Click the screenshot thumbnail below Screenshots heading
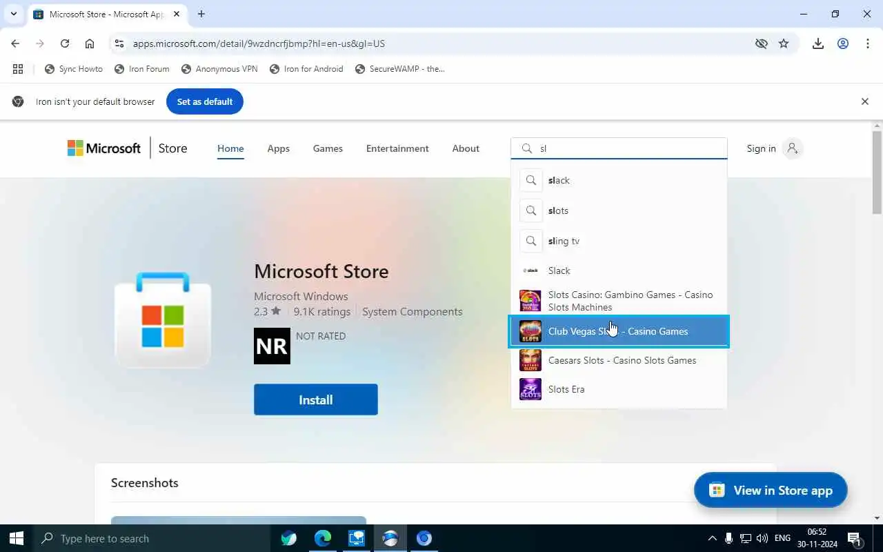Screen dimensions: 883x552 [x=239, y=520]
